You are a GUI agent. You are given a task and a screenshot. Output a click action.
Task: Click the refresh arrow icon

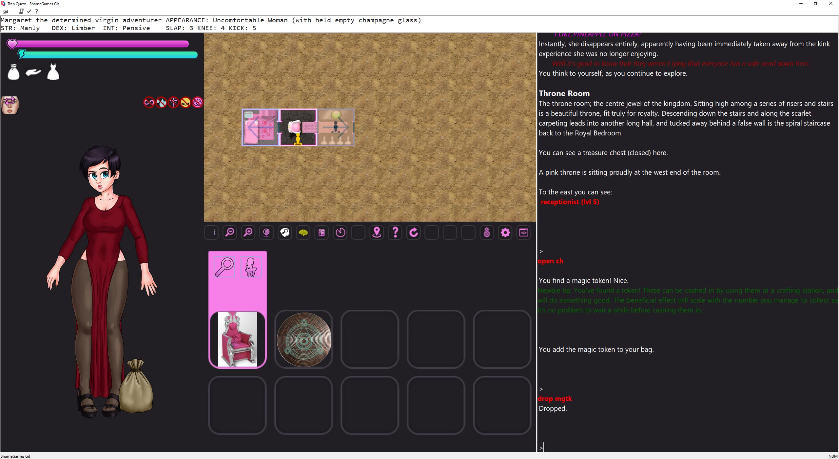point(414,233)
